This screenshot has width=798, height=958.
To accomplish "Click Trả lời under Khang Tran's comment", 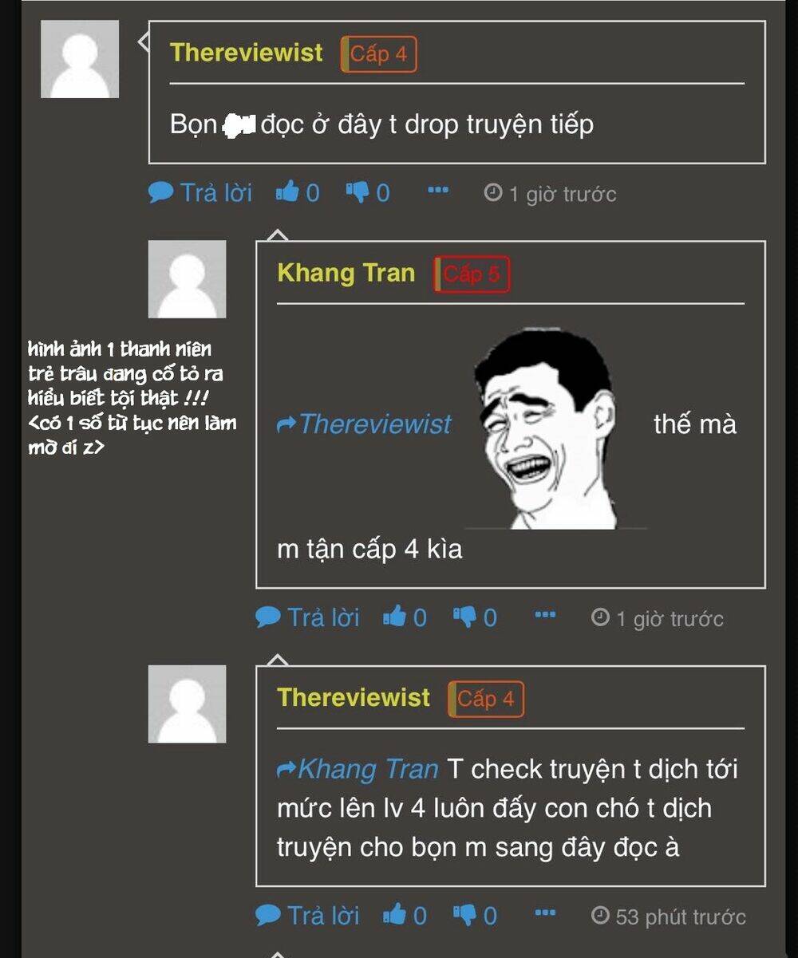I will [x=307, y=617].
